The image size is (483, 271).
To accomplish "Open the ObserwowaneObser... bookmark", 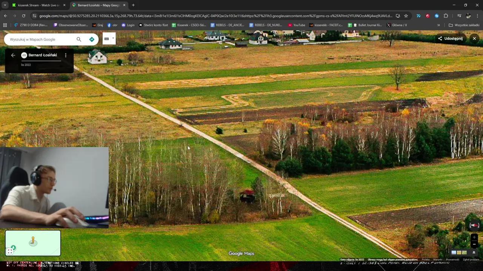I will (71, 25).
